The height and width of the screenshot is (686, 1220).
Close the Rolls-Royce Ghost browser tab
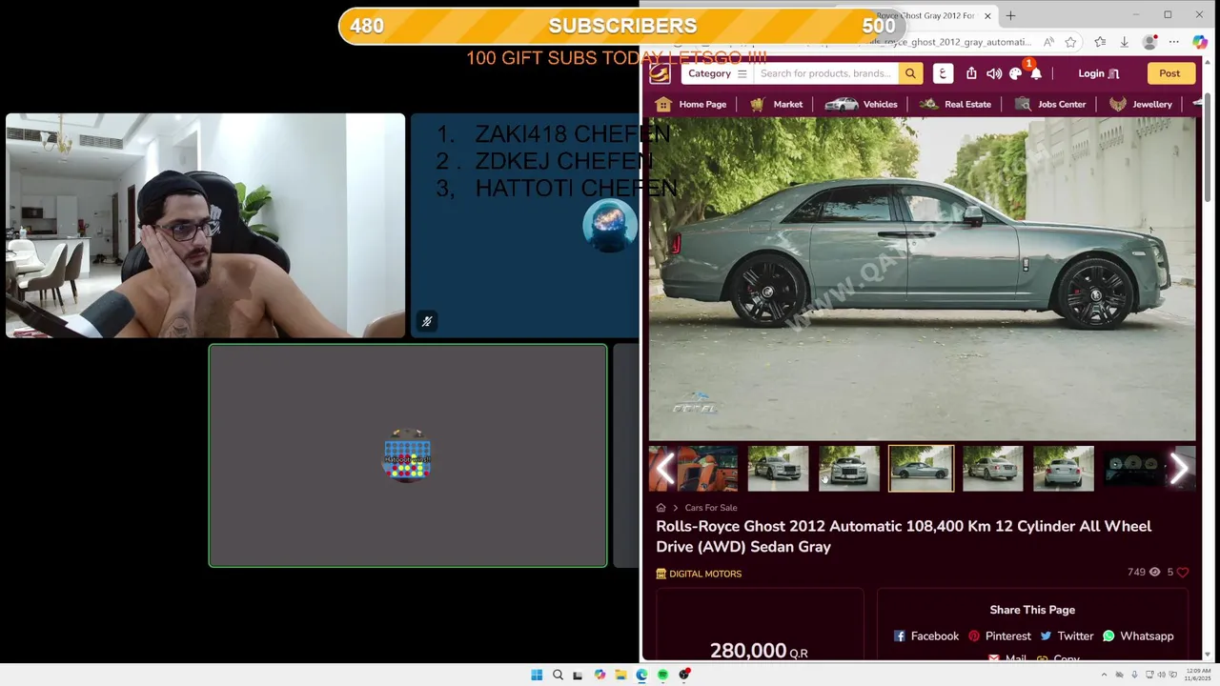[x=987, y=15]
